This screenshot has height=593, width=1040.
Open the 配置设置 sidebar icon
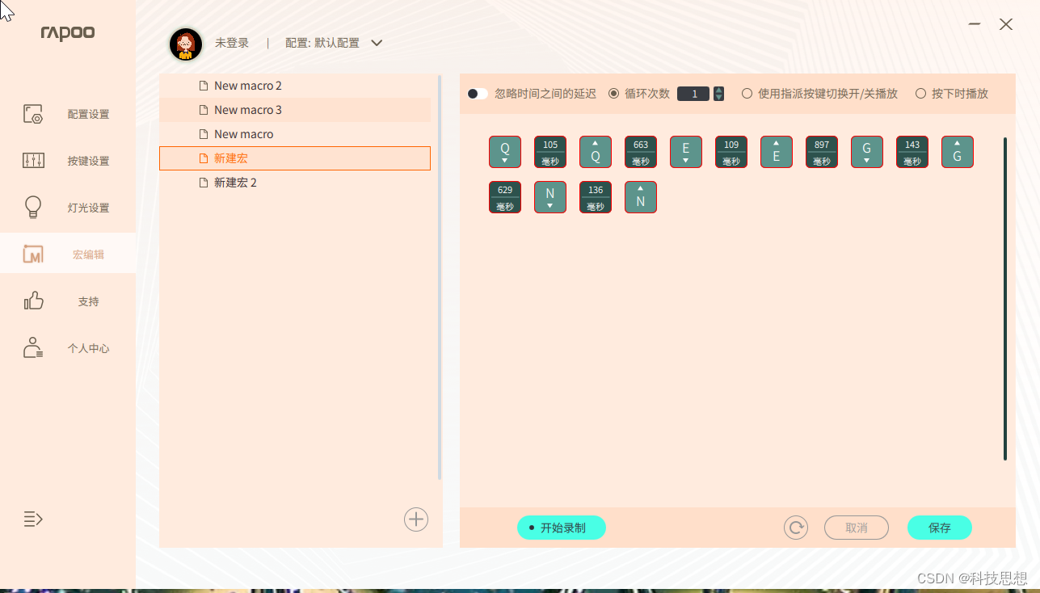pos(33,114)
